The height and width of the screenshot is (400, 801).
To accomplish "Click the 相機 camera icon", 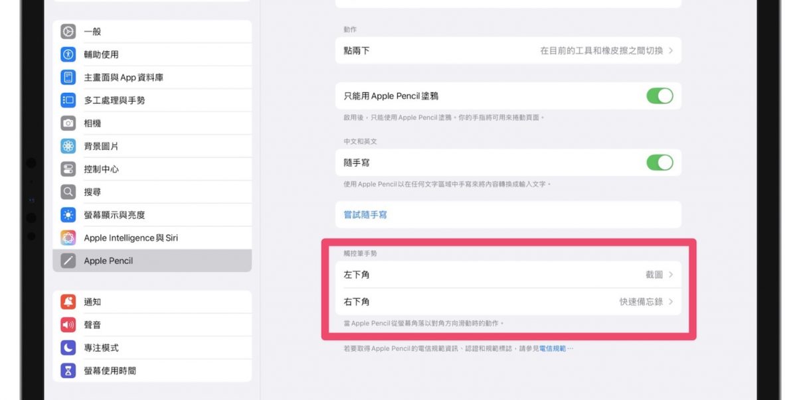I will pyautogui.click(x=68, y=123).
